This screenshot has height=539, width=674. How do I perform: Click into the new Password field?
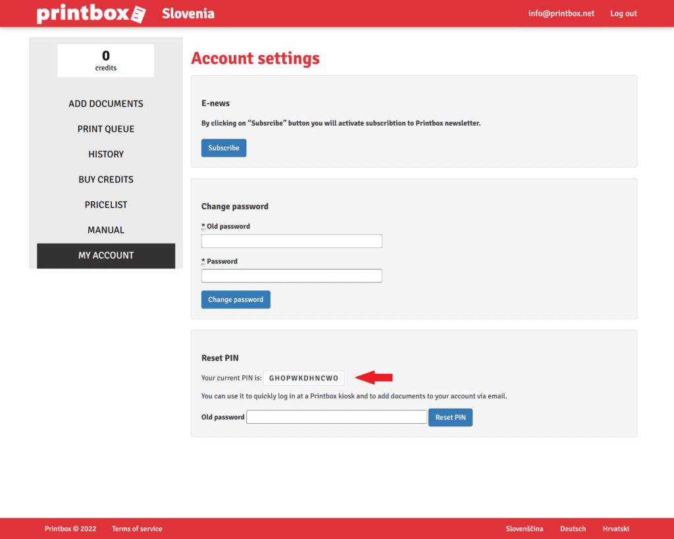(292, 276)
